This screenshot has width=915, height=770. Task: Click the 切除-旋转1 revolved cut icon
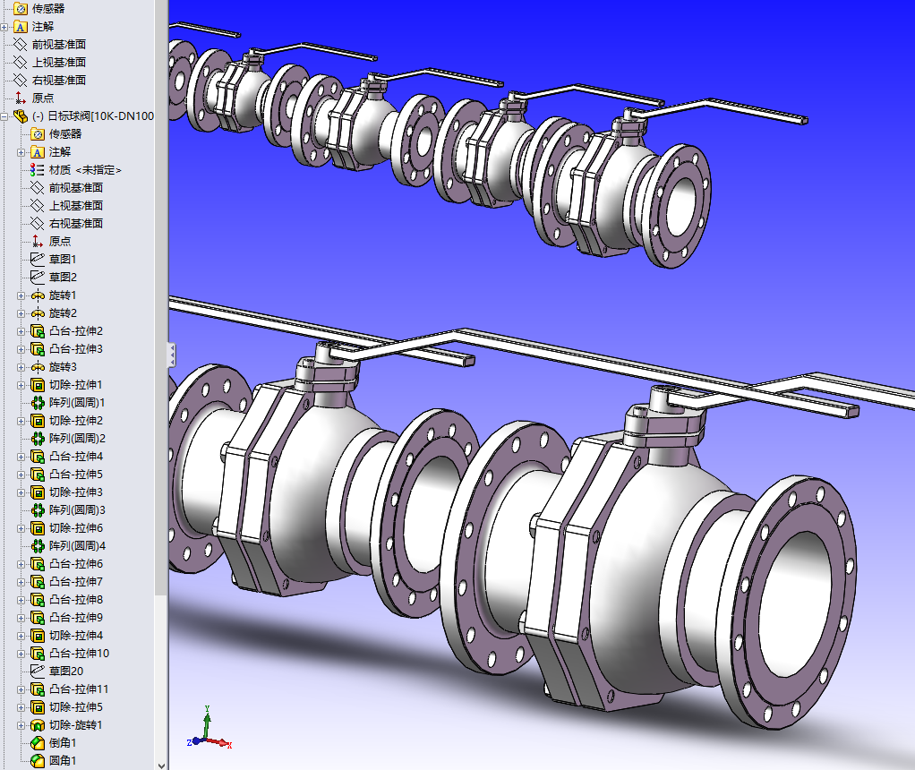click(x=38, y=725)
